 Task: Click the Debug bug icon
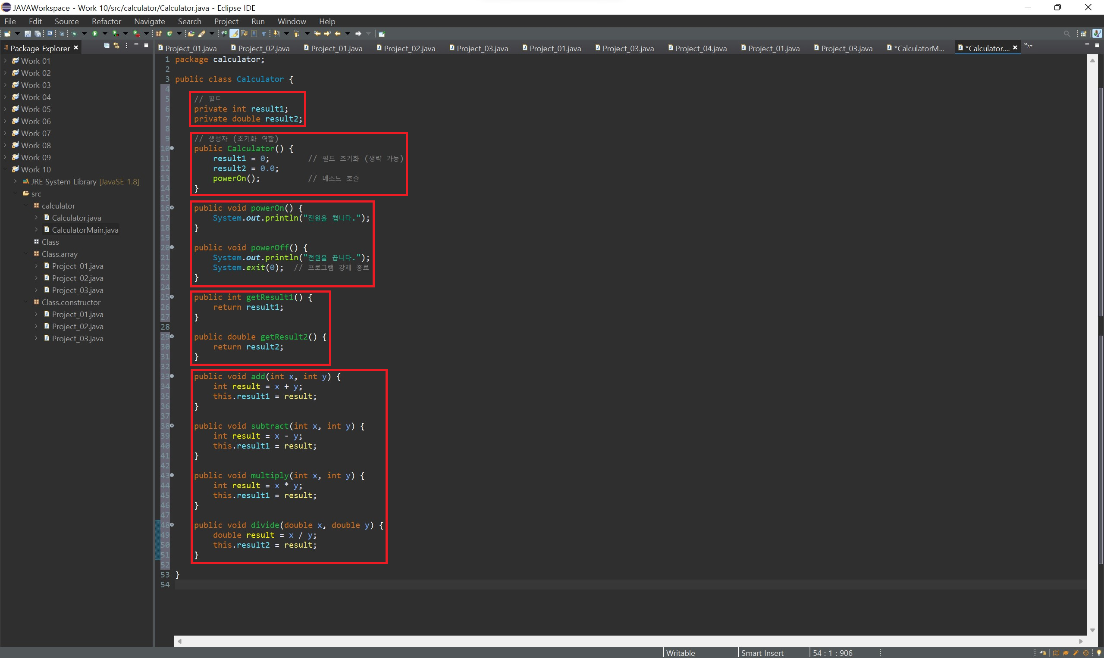(x=74, y=34)
